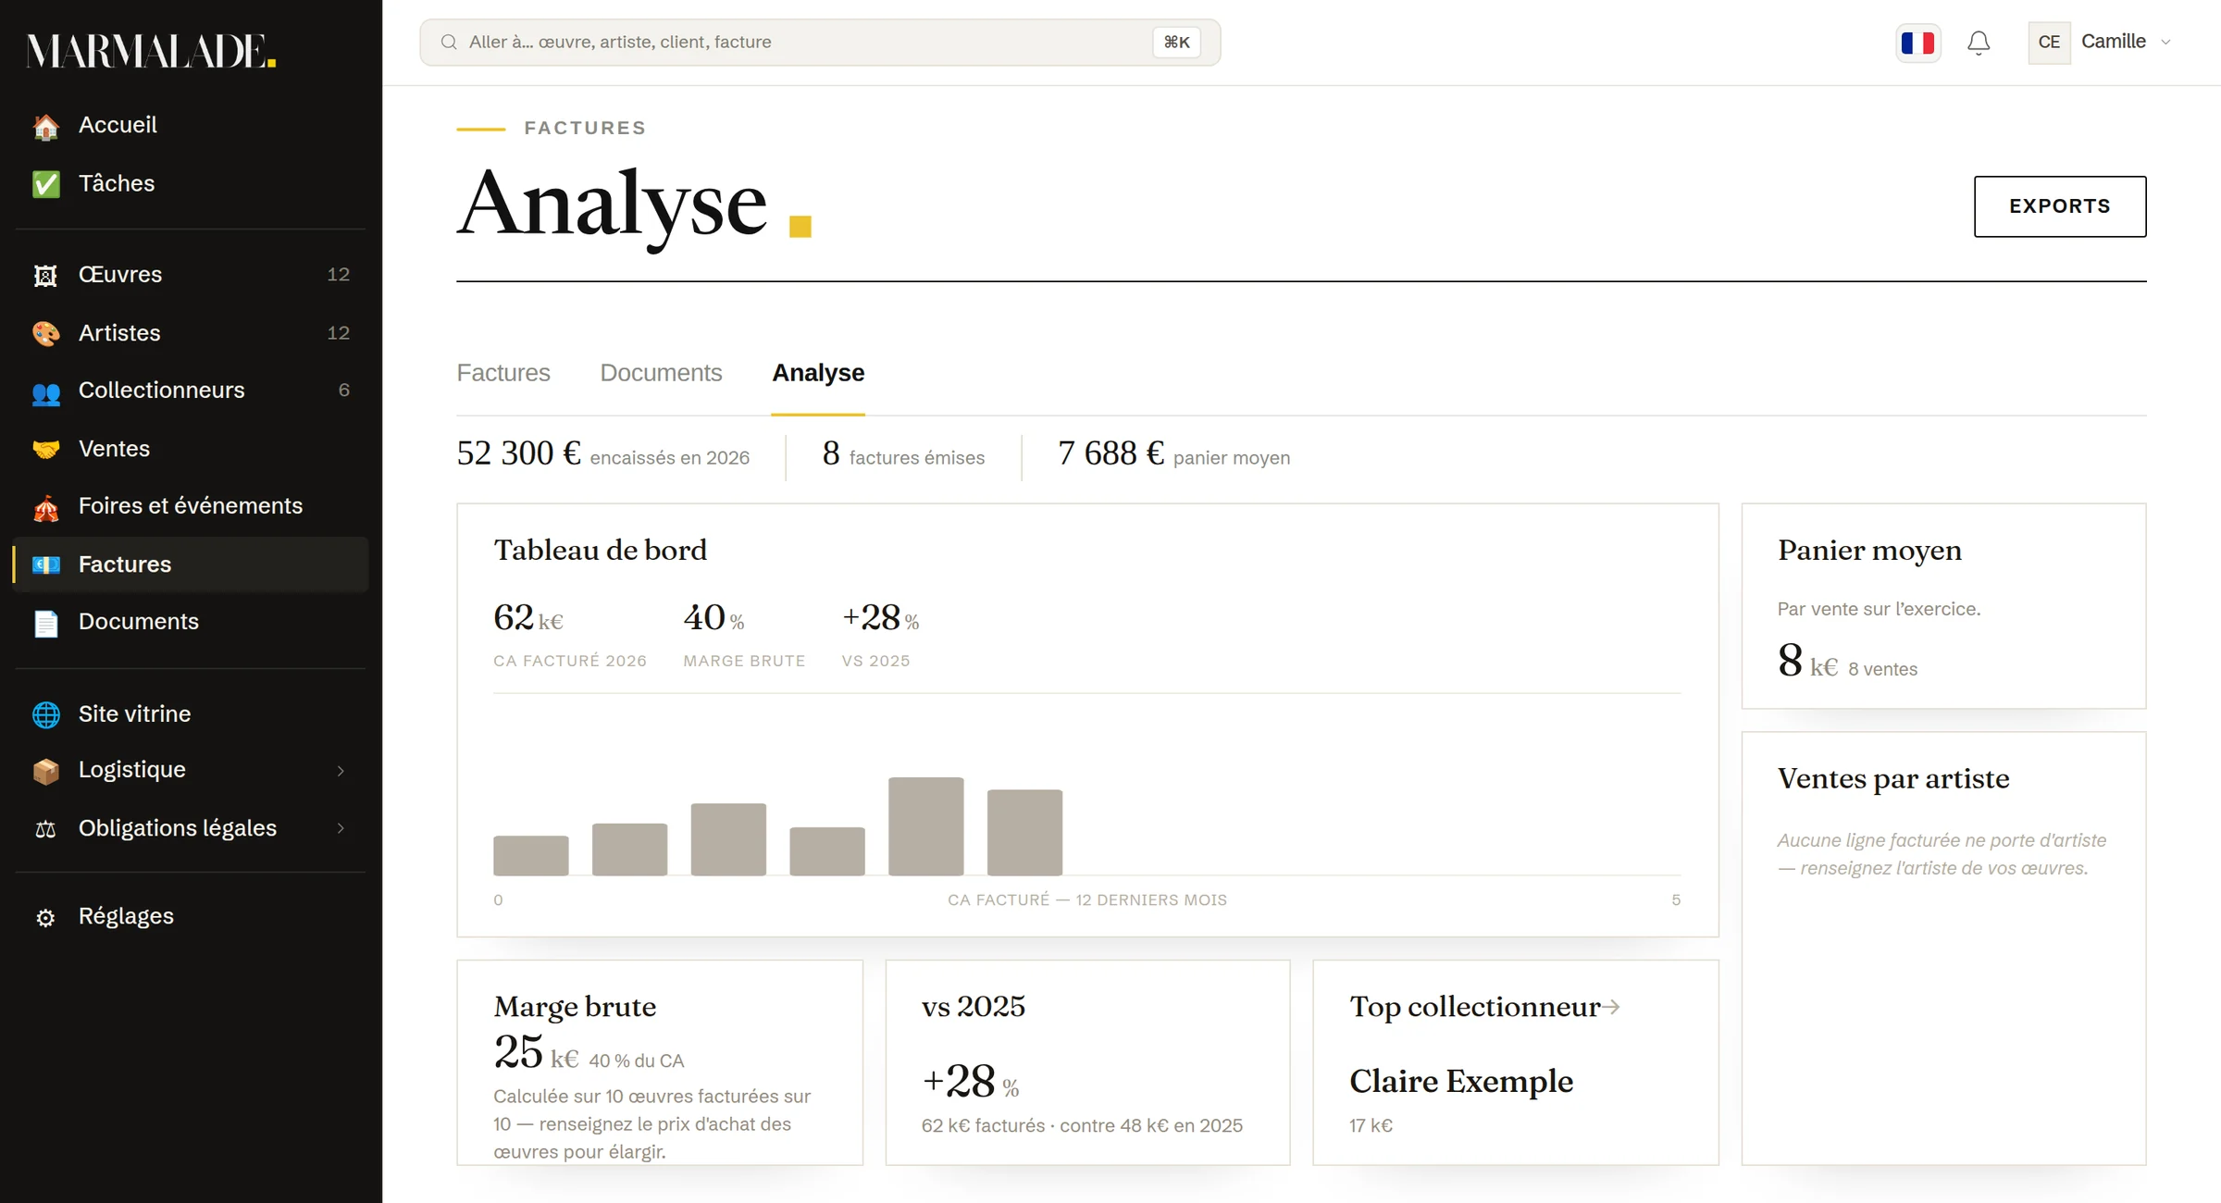Select the Analyse tab
This screenshot has height=1203, width=2221.
point(818,373)
